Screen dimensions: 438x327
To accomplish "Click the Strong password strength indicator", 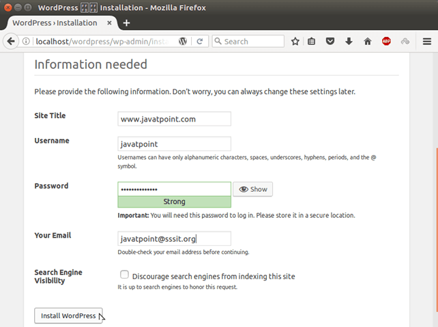I will coord(174,202).
